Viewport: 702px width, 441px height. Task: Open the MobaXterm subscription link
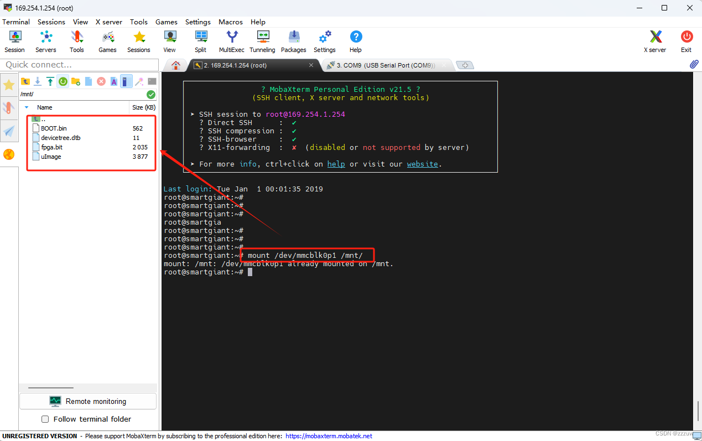point(329,436)
